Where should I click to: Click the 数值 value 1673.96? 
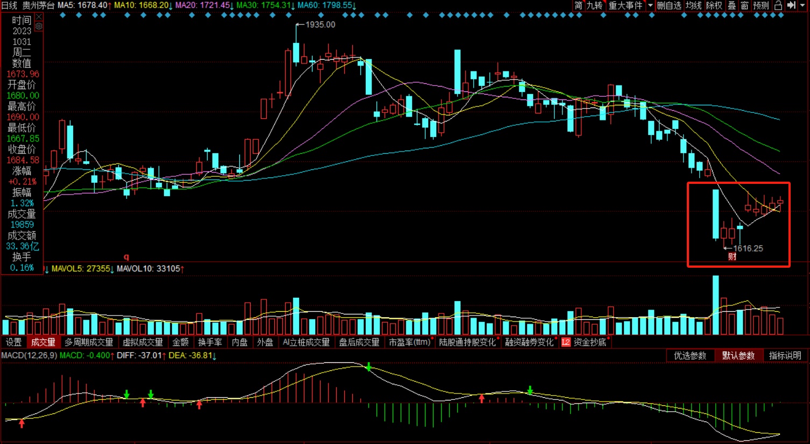[23, 74]
